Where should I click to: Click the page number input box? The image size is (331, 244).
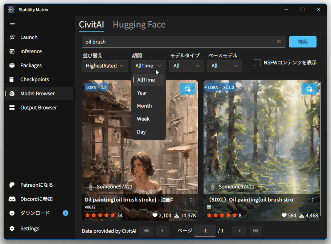(205, 231)
